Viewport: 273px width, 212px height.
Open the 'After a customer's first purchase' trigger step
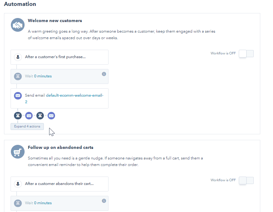[x=59, y=57]
